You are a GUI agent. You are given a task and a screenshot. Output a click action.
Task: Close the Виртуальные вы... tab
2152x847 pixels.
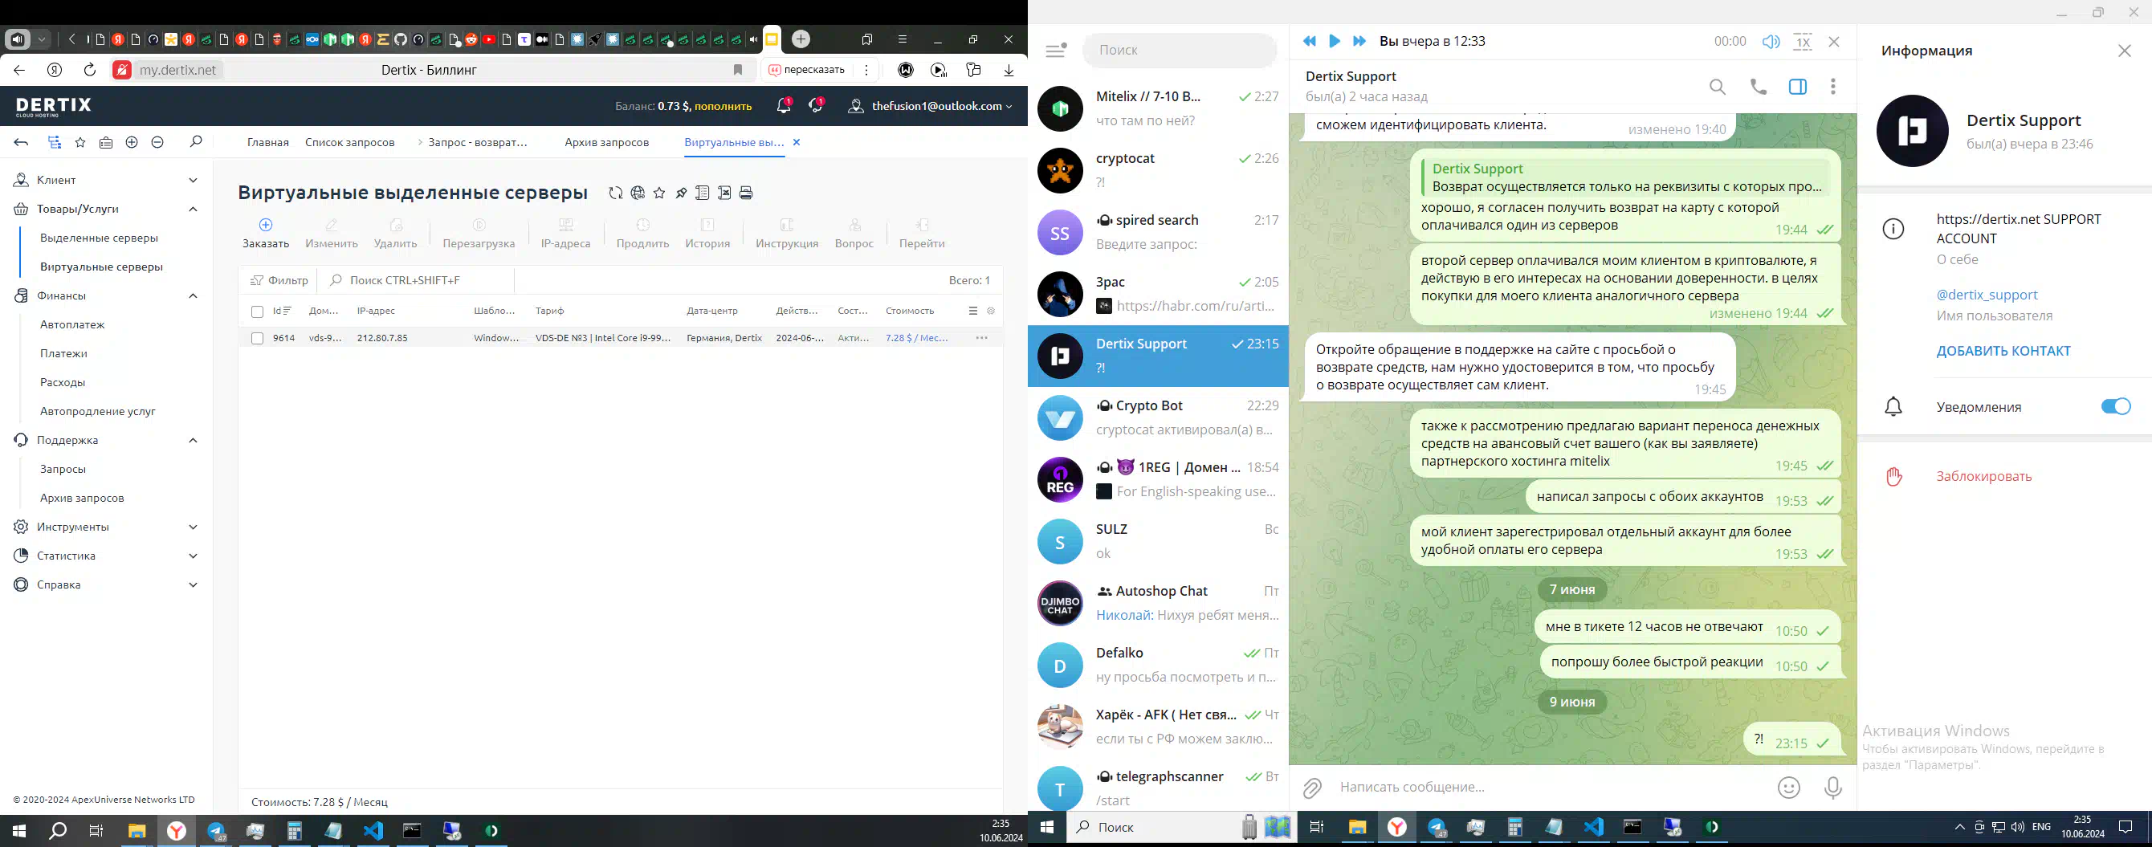(x=796, y=142)
